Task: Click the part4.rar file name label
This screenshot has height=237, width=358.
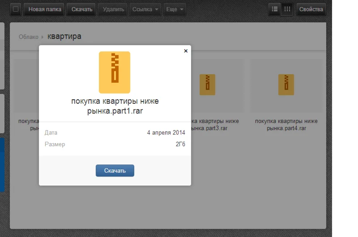Action: tap(286, 125)
